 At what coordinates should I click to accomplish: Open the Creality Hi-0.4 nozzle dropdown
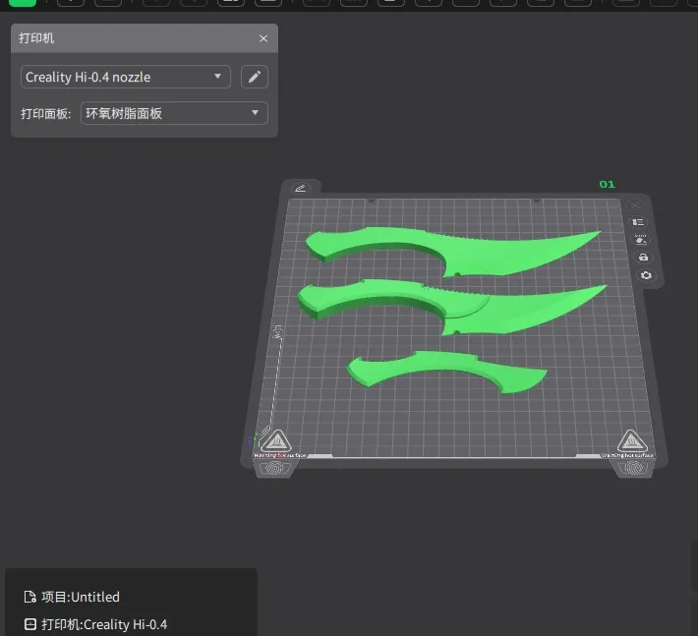pos(125,77)
